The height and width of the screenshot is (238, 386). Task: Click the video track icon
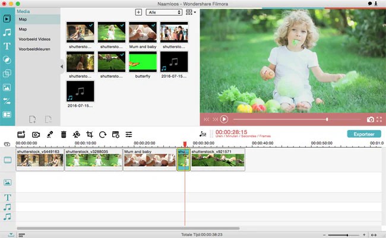pyautogui.click(x=8, y=160)
